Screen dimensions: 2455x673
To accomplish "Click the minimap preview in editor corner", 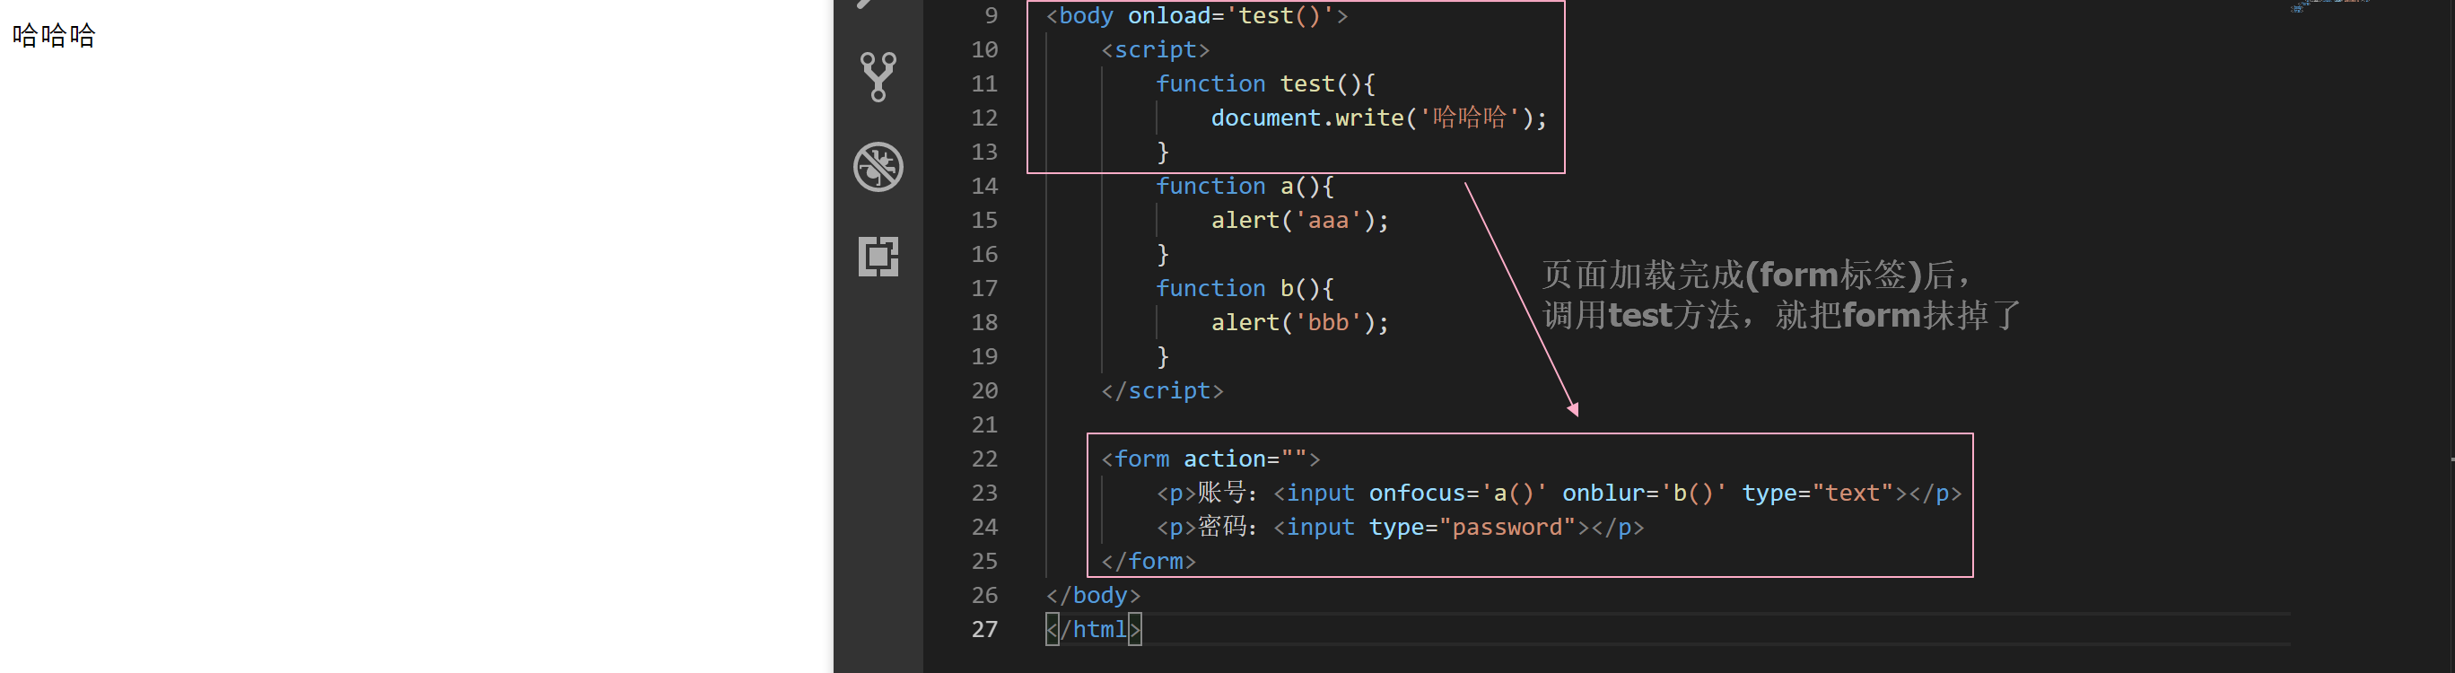I will coord(2330,5).
